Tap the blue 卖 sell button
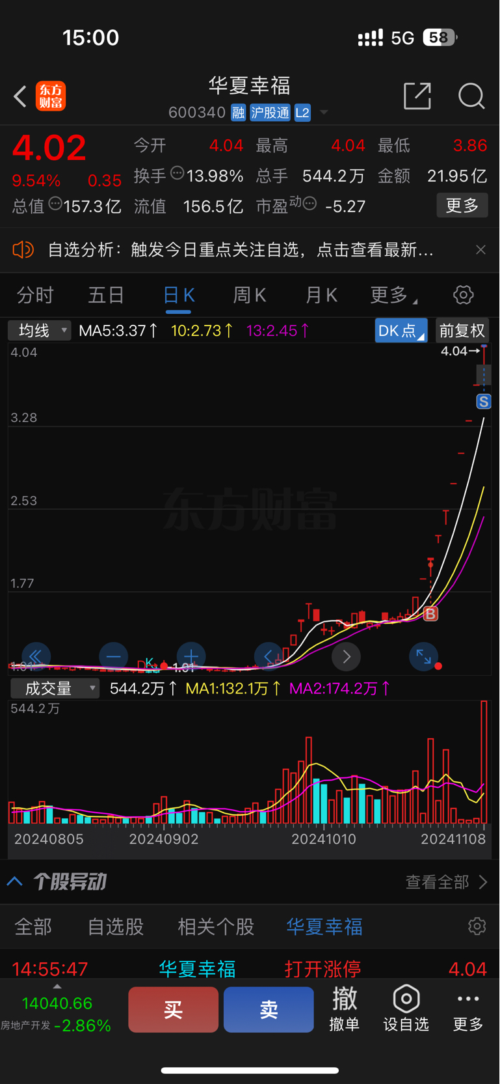 269,1010
